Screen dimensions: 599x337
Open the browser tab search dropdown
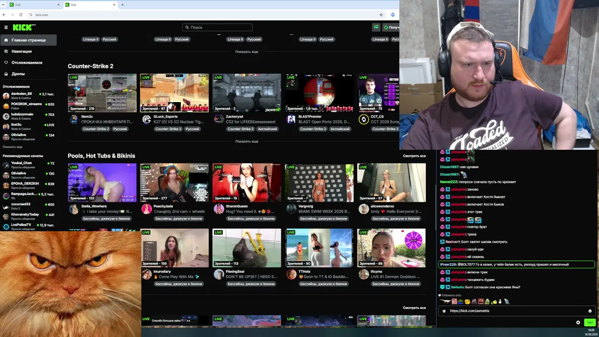tap(3, 5)
